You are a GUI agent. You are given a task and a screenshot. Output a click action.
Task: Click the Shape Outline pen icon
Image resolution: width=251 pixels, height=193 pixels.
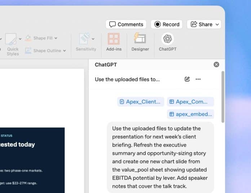coord(28,51)
